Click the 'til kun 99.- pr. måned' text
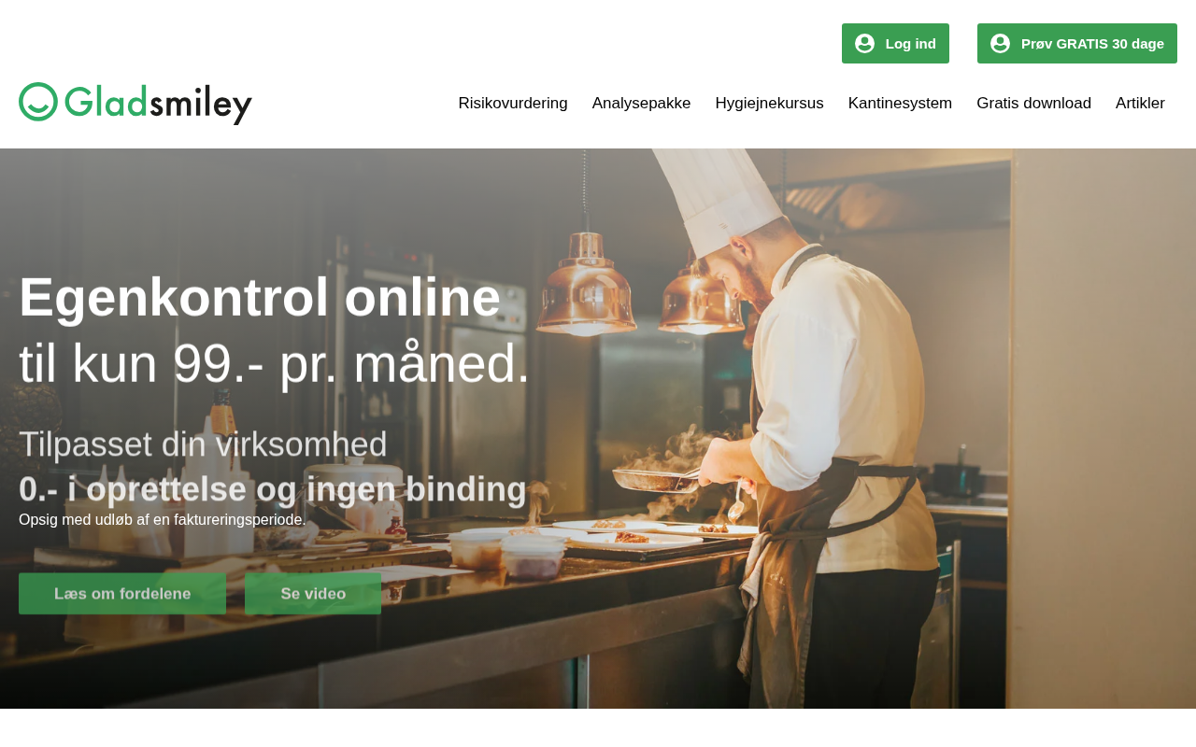 pyautogui.click(x=274, y=363)
